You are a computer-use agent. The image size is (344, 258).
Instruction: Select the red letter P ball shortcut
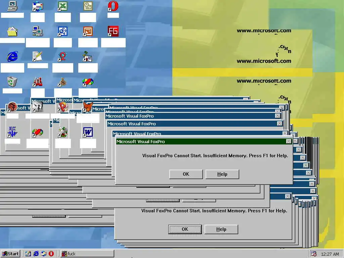click(62, 107)
